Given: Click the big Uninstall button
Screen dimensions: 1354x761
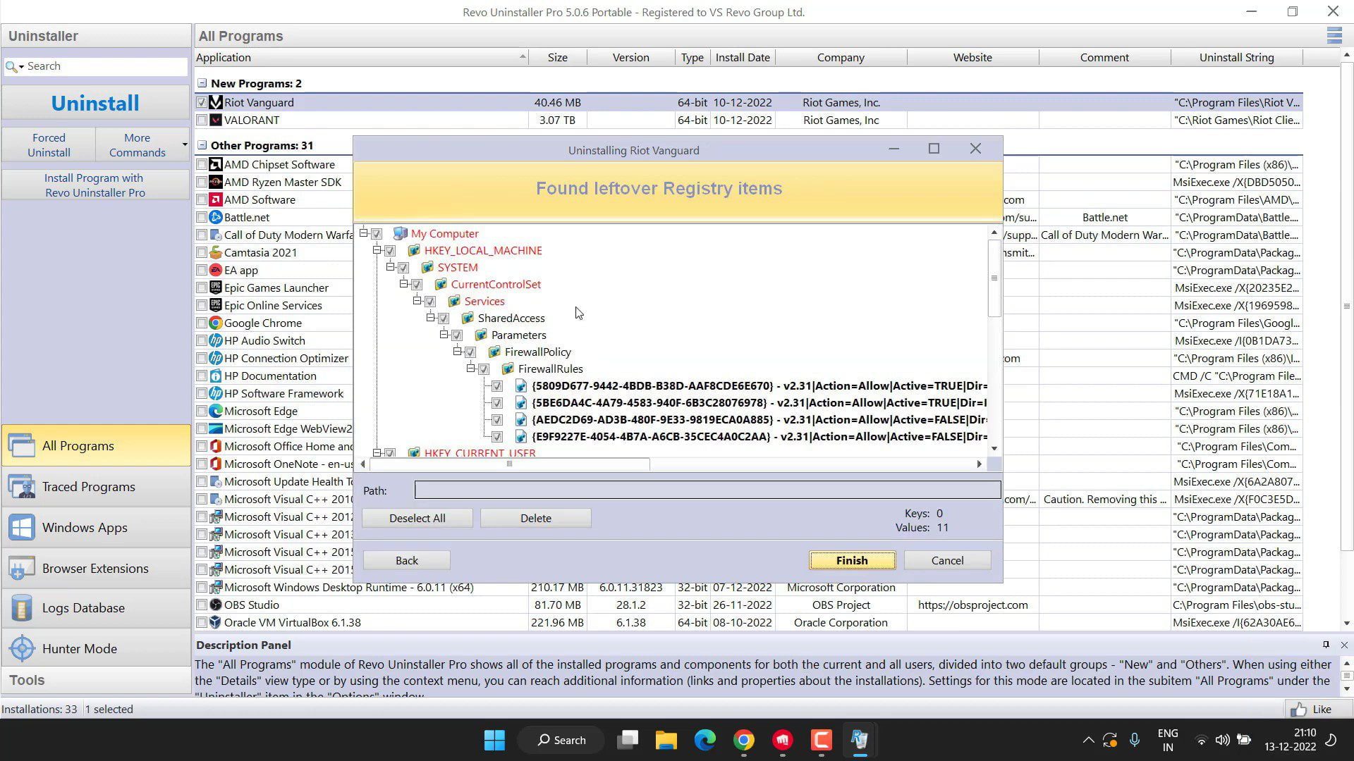Looking at the screenshot, I should pos(96,104).
